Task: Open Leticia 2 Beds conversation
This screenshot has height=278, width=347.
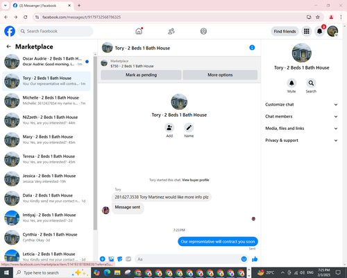Action: 46,256
